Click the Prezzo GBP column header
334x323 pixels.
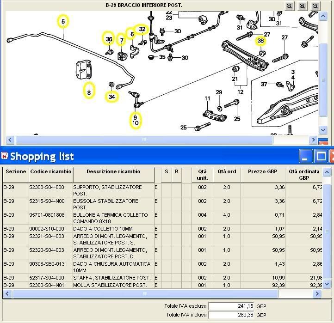click(263, 175)
